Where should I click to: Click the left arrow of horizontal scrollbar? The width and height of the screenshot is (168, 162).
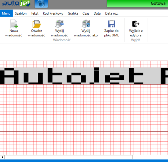click(x=2, y=157)
